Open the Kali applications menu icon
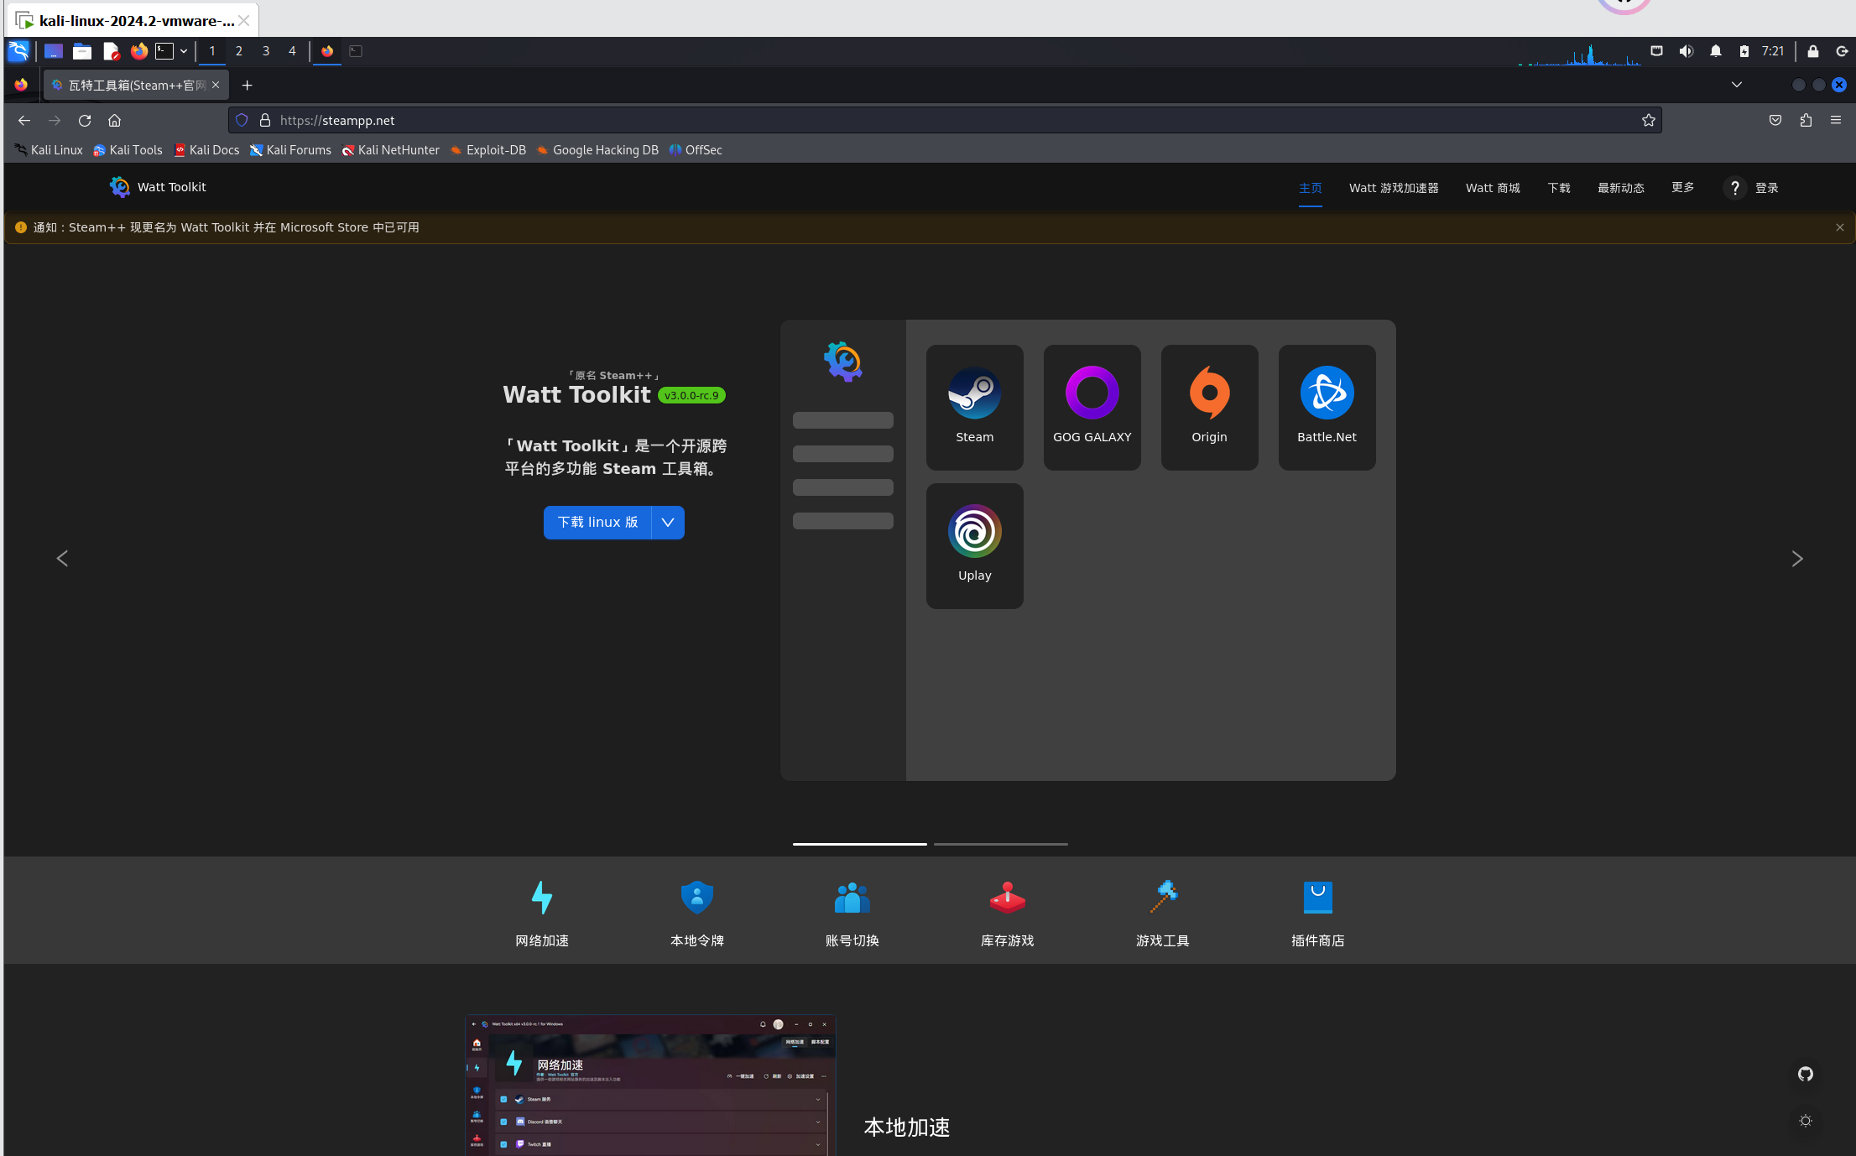1856x1156 pixels. tap(18, 51)
